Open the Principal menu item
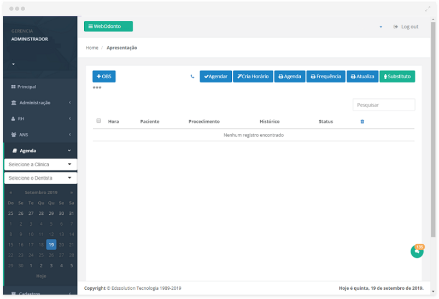The height and width of the screenshot is (299, 439). coord(40,87)
